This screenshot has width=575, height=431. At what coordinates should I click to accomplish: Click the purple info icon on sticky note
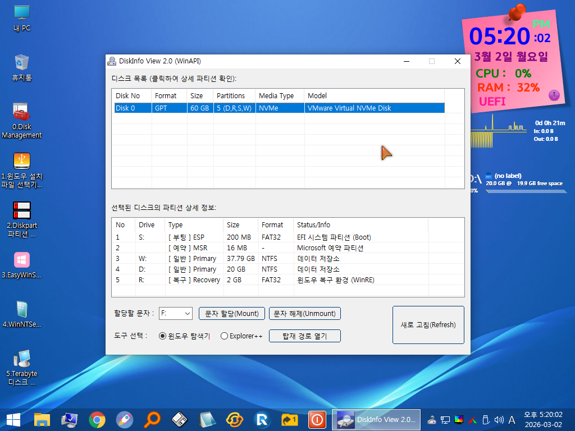coord(554,95)
